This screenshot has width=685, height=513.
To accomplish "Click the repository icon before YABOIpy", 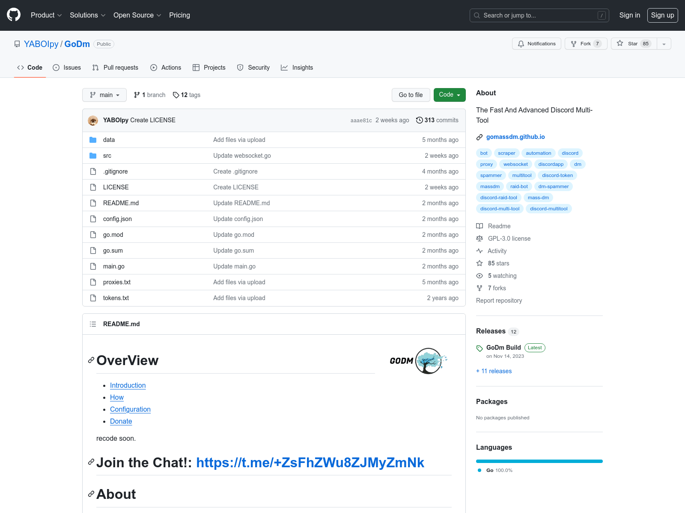I will [x=17, y=44].
